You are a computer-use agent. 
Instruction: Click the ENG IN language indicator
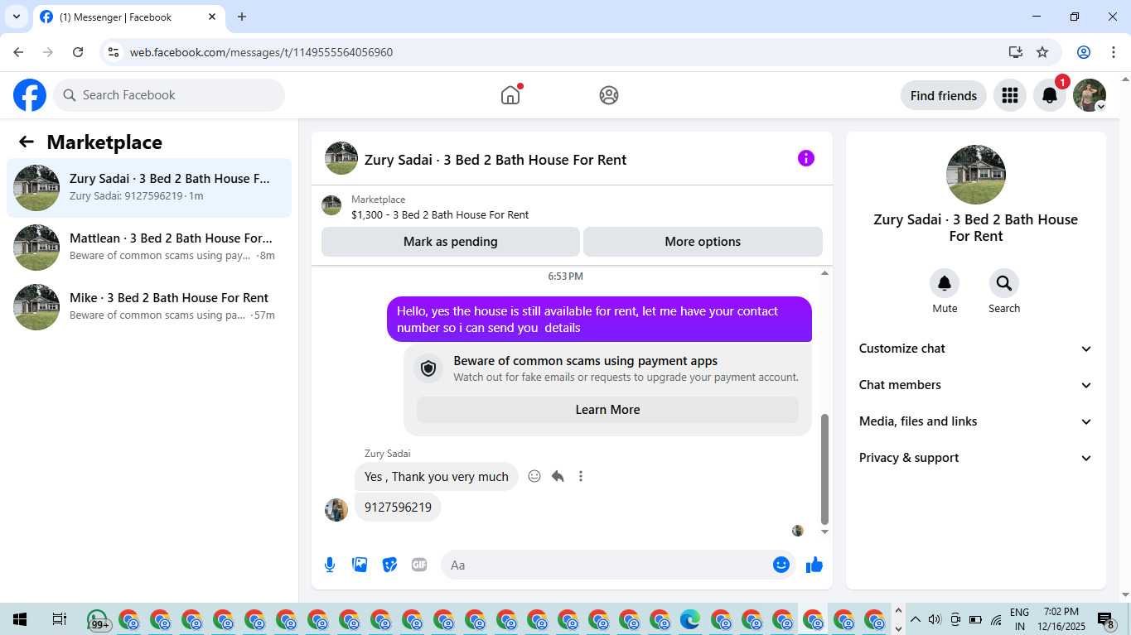tap(1020, 619)
